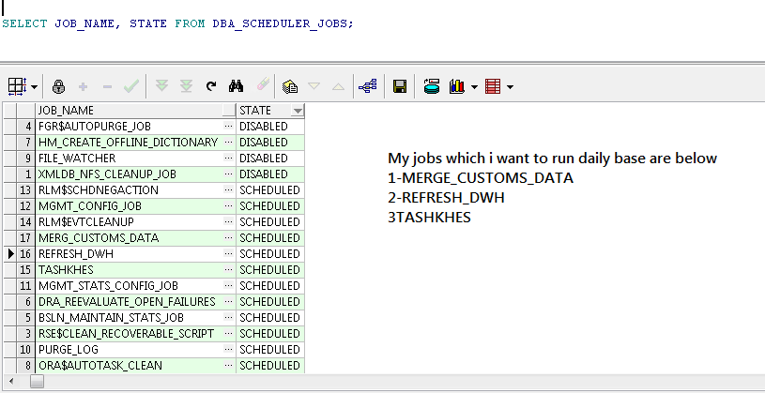This screenshot has width=765, height=393.
Task: Click the edit data lock icon
Action: coord(59,86)
